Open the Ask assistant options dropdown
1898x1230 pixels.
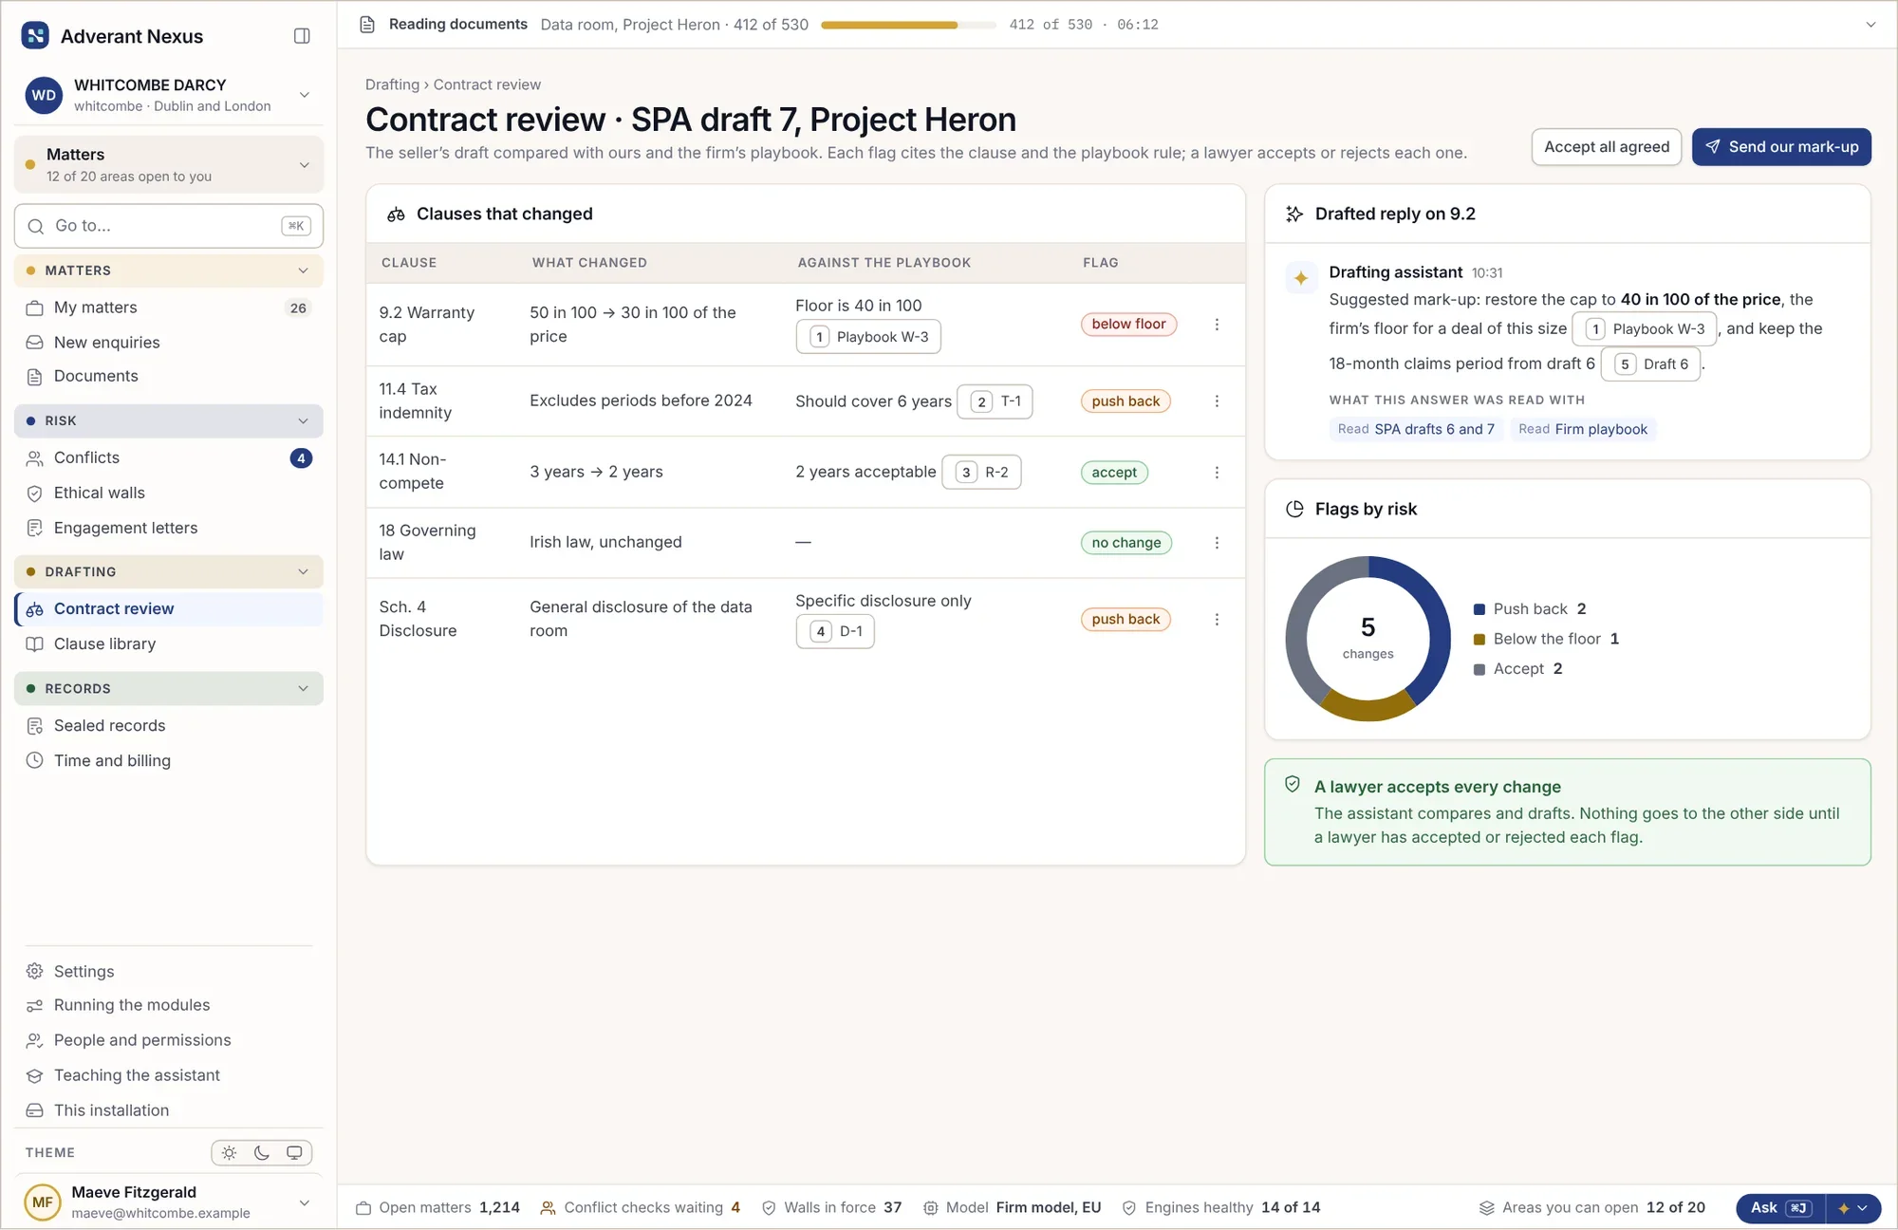point(1853,1208)
